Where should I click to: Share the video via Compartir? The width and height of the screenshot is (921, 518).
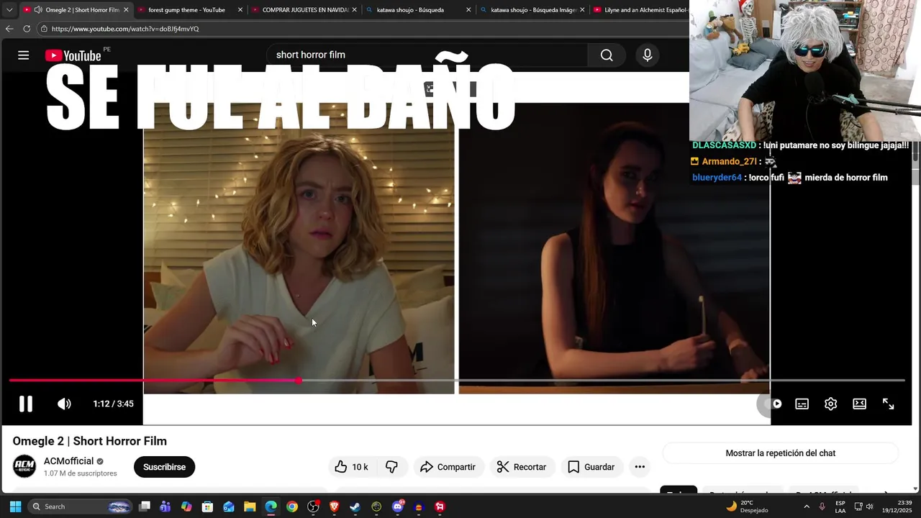coord(448,467)
